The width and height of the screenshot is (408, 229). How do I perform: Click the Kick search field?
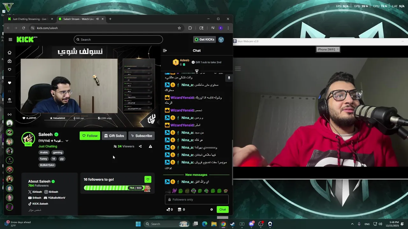(118, 39)
